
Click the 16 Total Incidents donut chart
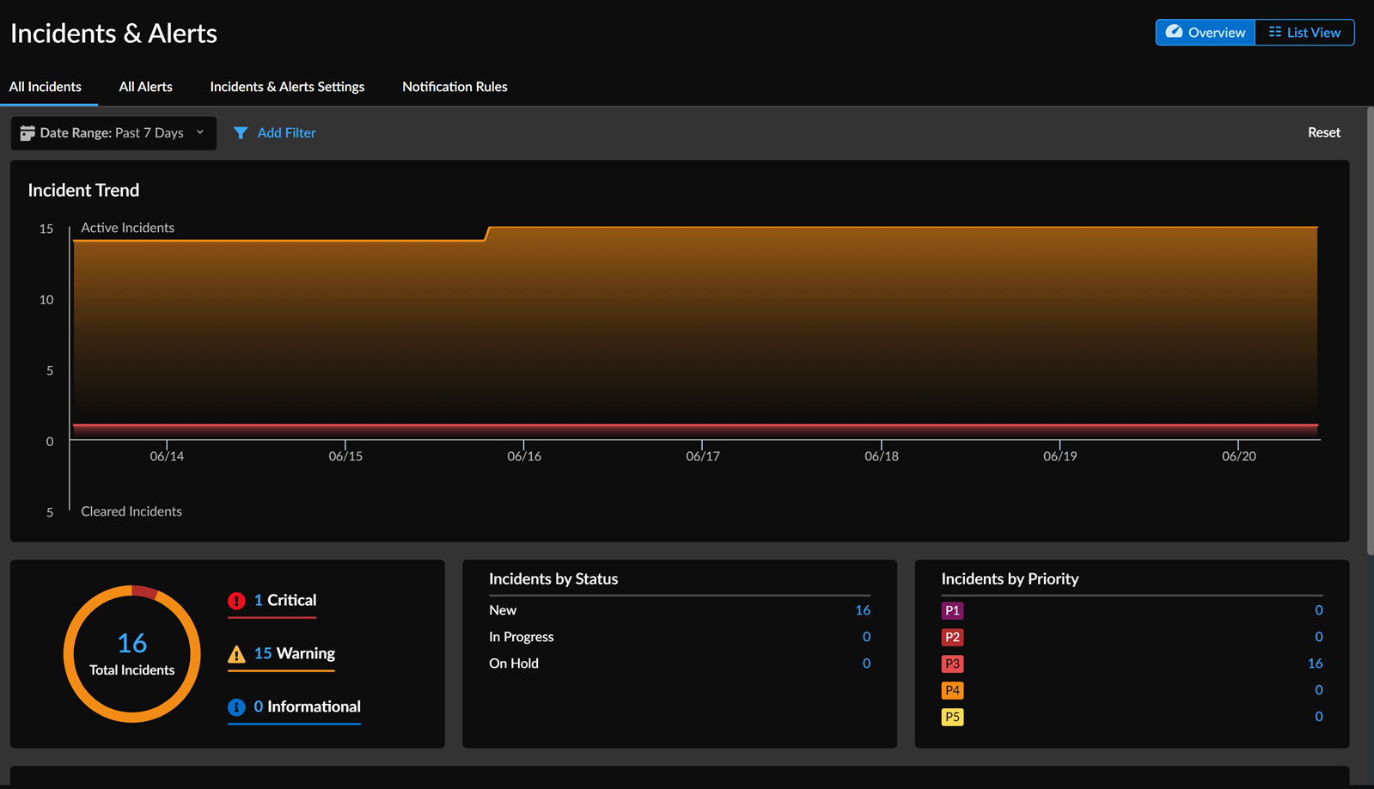pyautogui.click(x=132, y=654)
